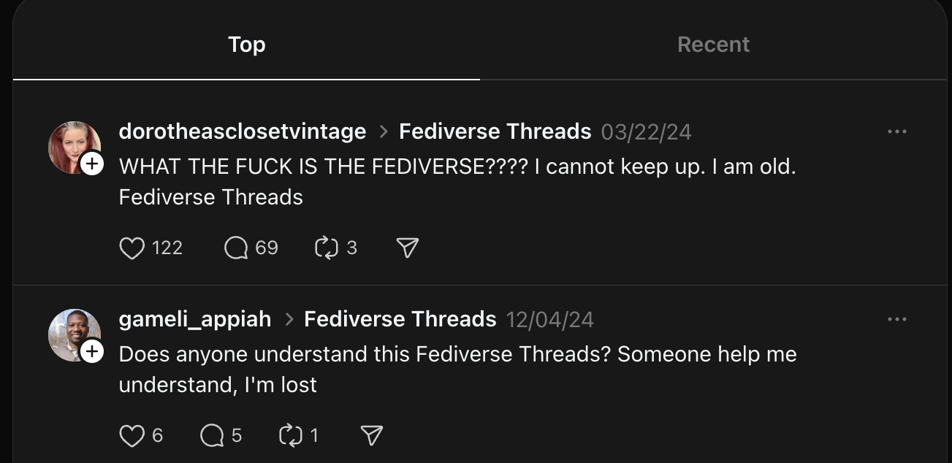Open Fediverse Threads topic in gameli_appiah's header
Viewport: 952px width, 463px height.
(x=400, y=319)
